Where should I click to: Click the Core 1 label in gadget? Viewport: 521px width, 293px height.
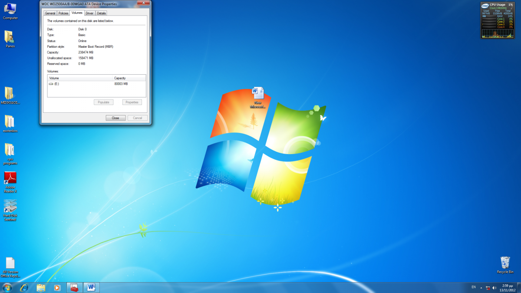tap(501, 19)
